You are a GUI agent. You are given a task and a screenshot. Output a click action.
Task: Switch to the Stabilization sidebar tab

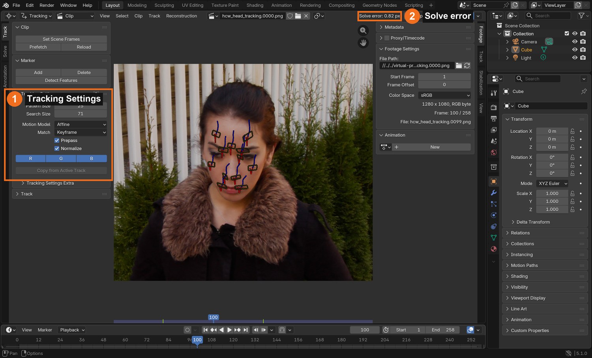click(481, 82)
